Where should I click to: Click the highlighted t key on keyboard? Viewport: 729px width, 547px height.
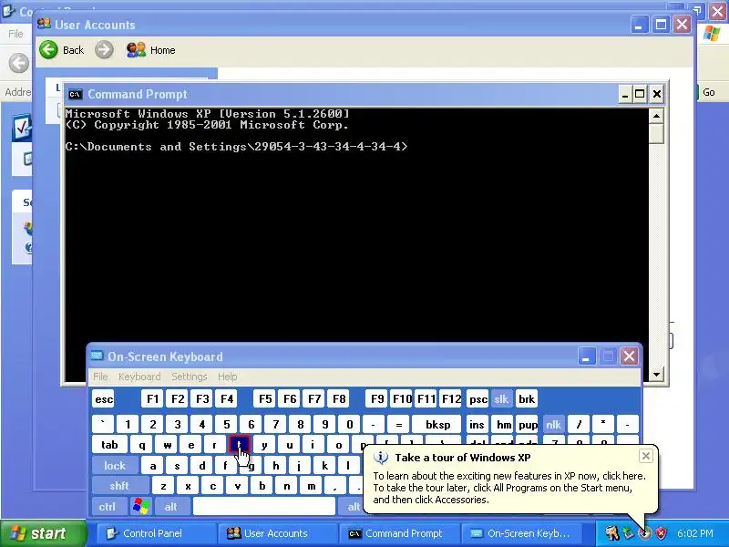coord(240,445)
